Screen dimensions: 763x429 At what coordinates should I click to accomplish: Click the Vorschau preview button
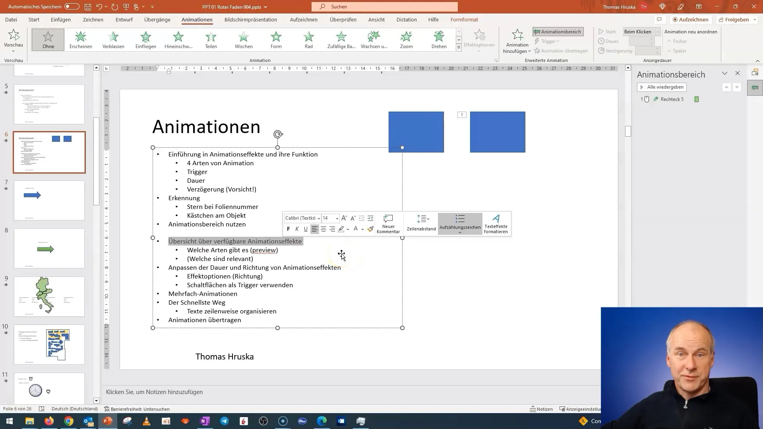(x=14, y=41)
